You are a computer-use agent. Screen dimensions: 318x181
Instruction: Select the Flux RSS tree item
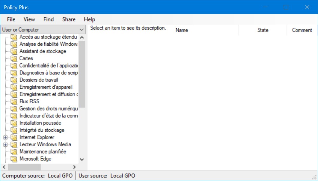(x=29, y=102)
